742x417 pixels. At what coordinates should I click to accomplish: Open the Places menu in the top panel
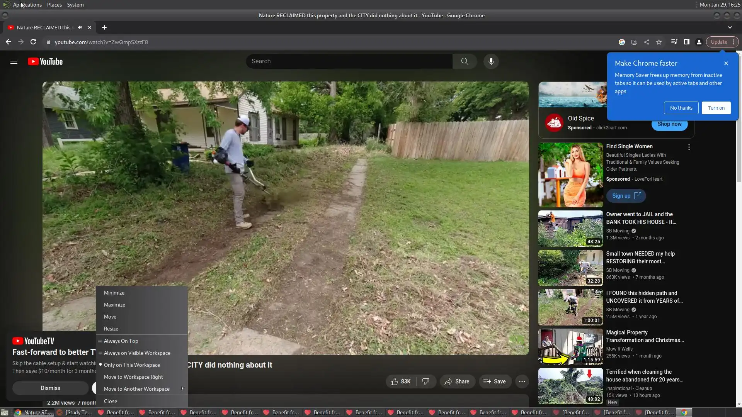click(54, 5)
